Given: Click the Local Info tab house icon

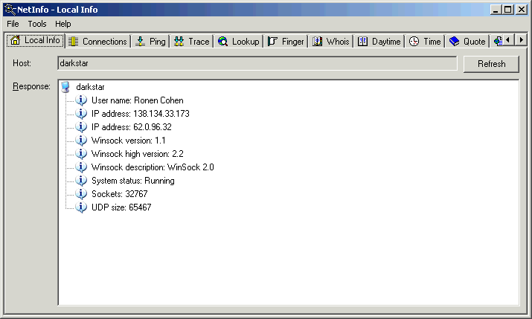Looking at the screenshot, I should click(16, 40).
